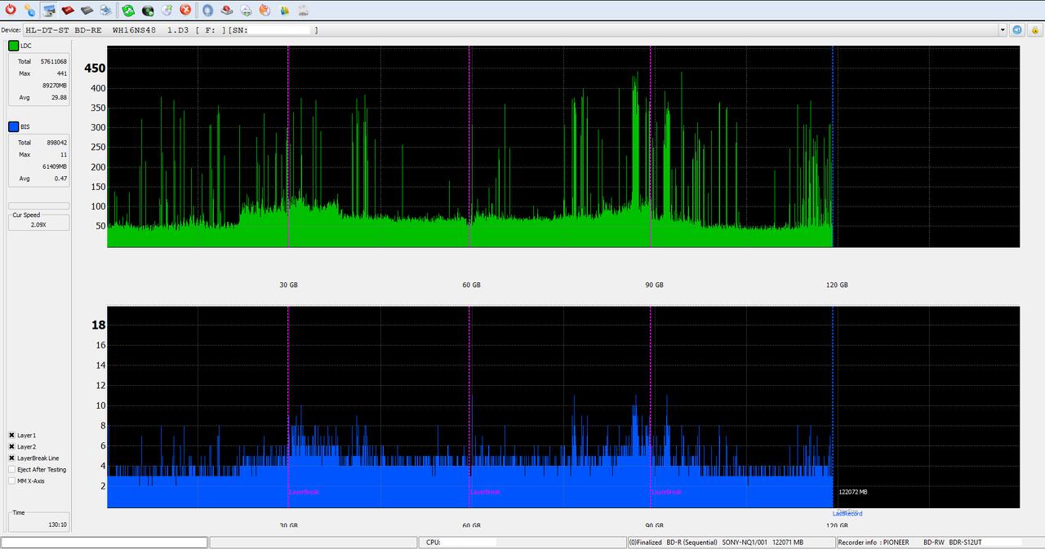Click the BIS Max value 11
This screenshot has width=1045, height=549.
tap(64, 154)
